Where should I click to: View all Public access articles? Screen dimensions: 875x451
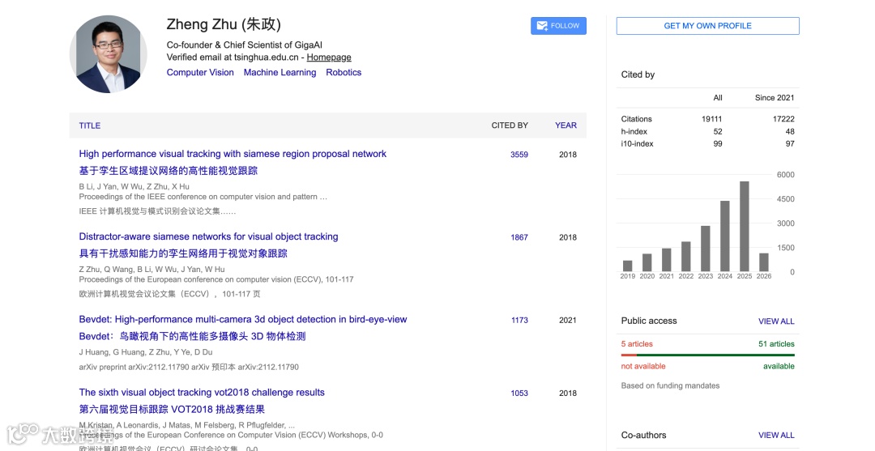point(776,321)
